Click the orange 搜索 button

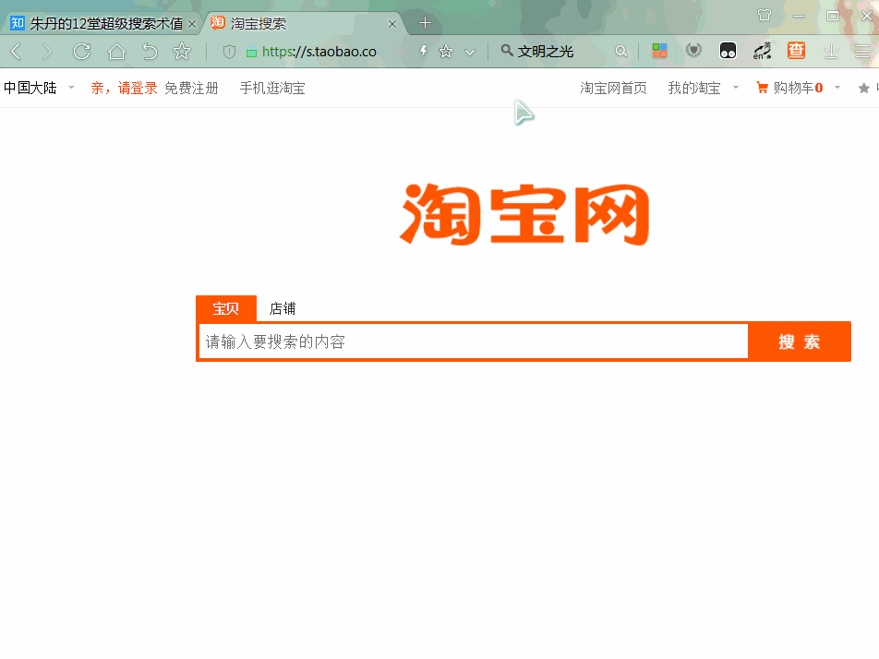[800, 341]
